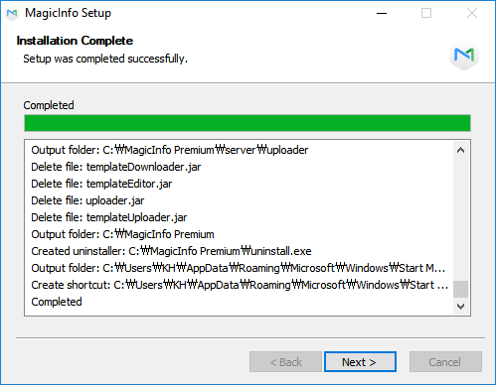Select the Output folder Start M... log line
The width and height of the screenshot is (496, 385).
point(239,268)
